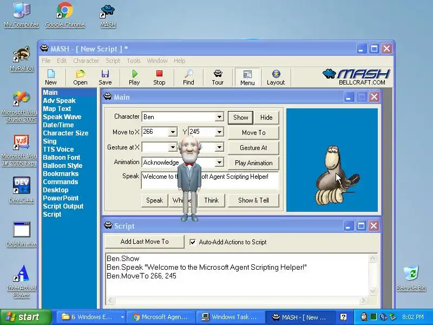The width and height of the screenshot is (433, 325).
Task: Save the script with the Save icon
Action: (x=105, y=77)
